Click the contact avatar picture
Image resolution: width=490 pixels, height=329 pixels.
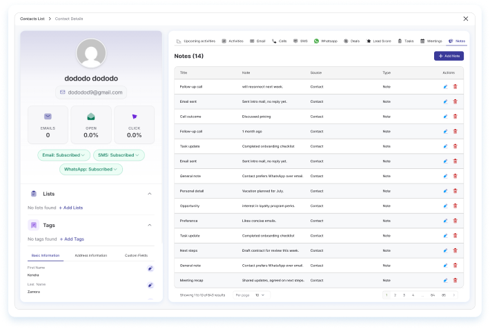[91, 53]
